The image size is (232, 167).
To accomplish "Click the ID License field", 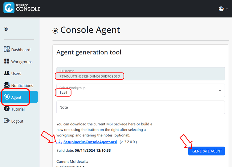I will coord(140,74).
